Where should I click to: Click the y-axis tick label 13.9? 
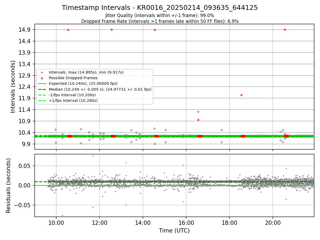pyautogui.click(x=25, y=53)
